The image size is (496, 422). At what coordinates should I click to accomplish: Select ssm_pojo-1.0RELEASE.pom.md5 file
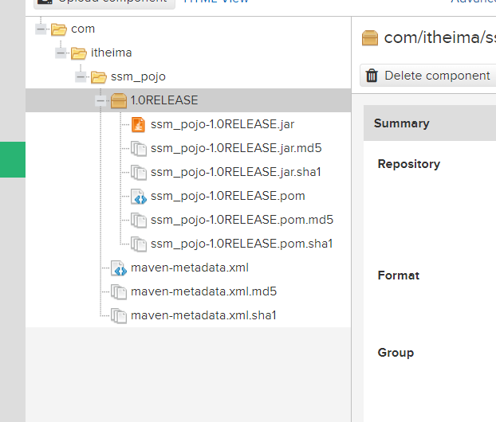pyautogui.click(x=242, y=220)
